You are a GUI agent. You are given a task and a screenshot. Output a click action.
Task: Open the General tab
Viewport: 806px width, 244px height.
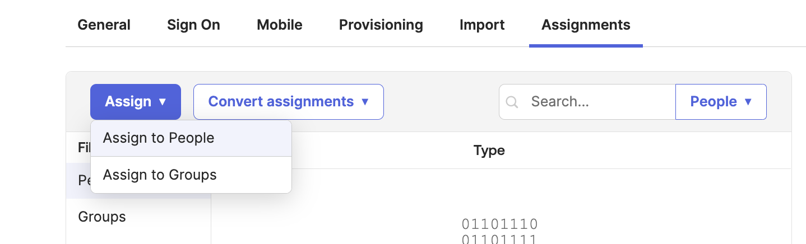coord(104,25)
